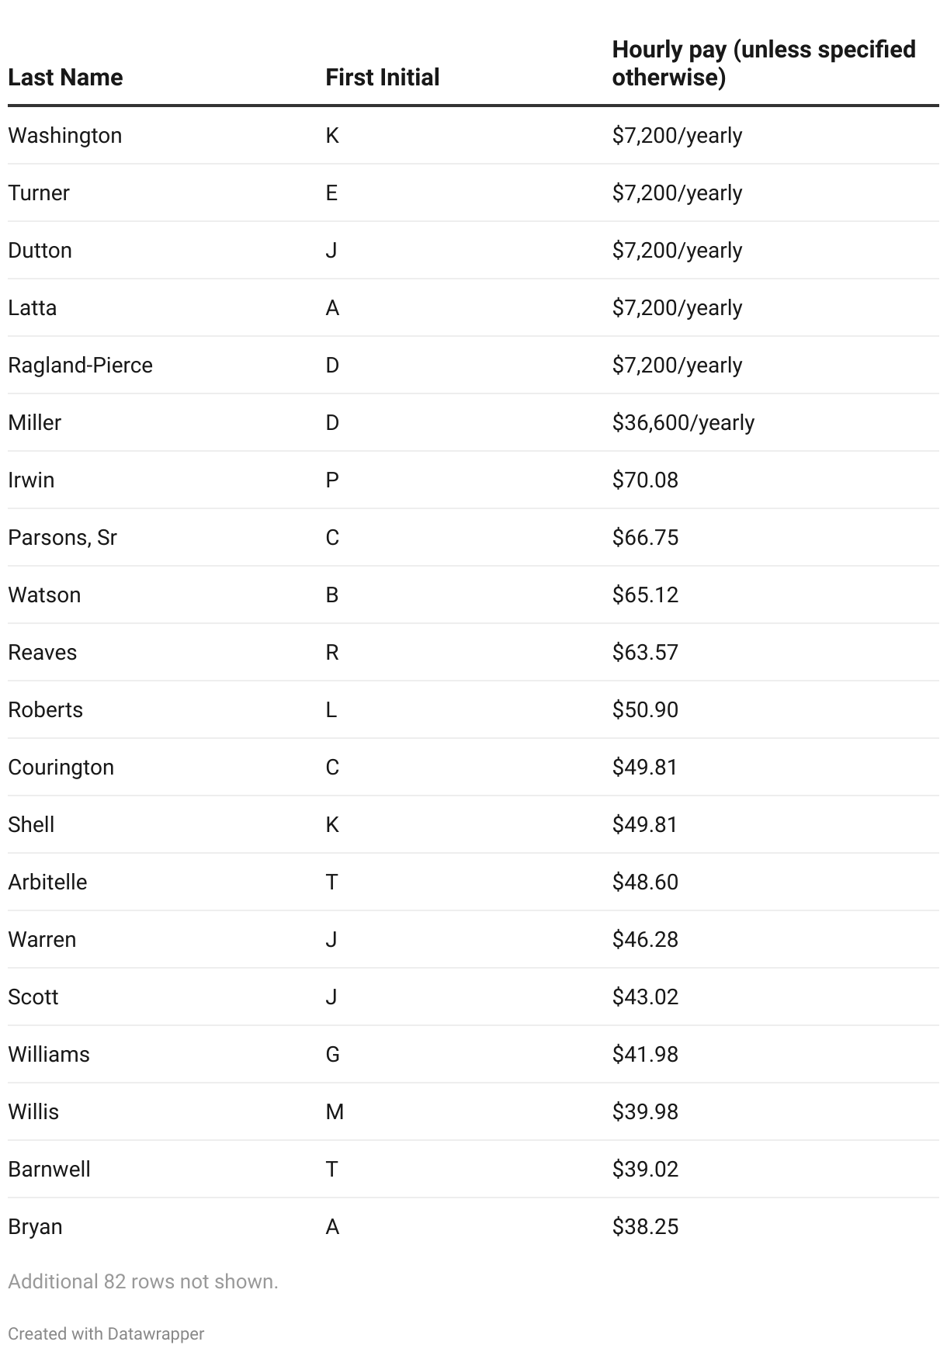The height and width of the screenshot is (1352, 947).
Task: Click the First Initial column header
Action: [382, 78]
